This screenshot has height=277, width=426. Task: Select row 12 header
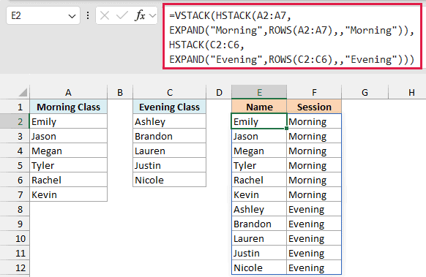click(x=15, y=268)
